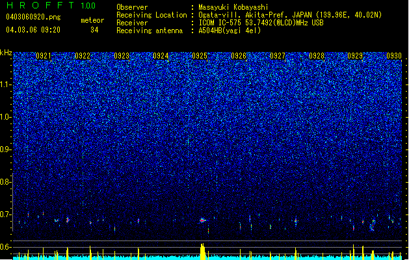Click the bright meteor echo near 0925
This screenshot has width=409, height=260.
pyautogui.click(x=202, y=220)
